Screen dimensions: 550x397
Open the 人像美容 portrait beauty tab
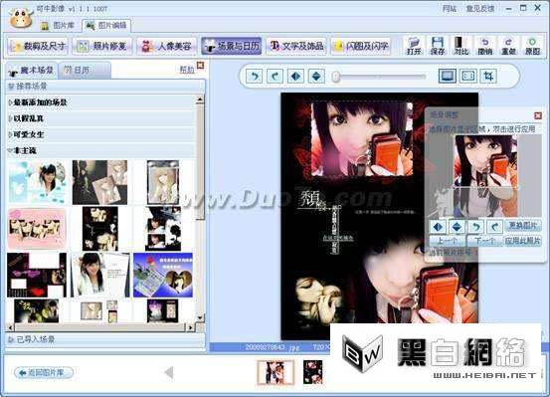click(166, 46)
